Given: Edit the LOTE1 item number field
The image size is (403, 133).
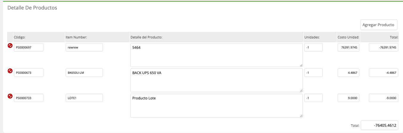Looking at the screenshot, I should (84, 98).
